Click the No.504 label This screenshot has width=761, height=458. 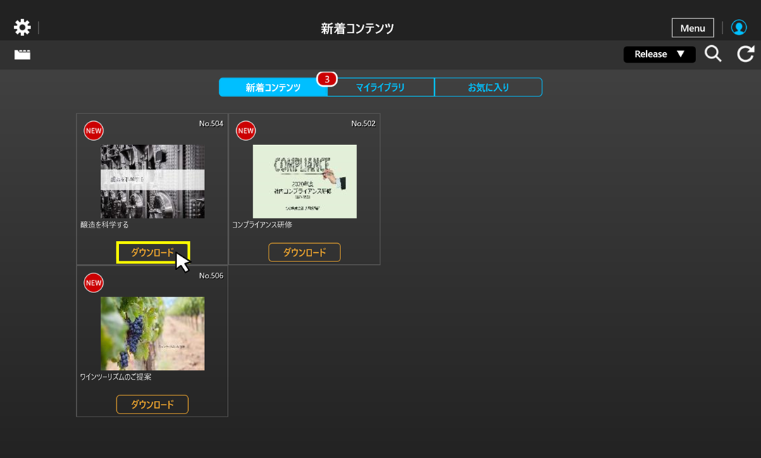(211, 124)
